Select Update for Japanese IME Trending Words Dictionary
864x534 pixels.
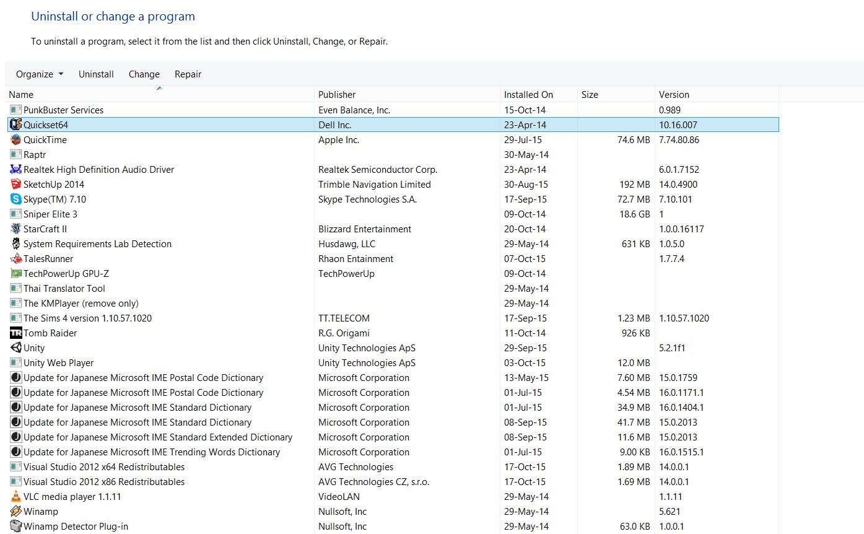[152, 452]
